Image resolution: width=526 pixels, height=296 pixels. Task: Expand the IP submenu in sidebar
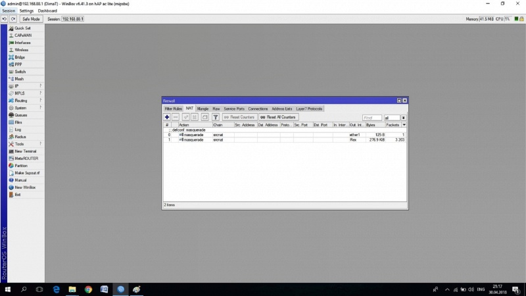(x=17, y=86)
